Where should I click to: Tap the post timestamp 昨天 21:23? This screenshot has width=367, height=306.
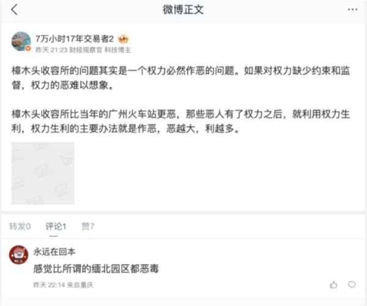[x=51, y=50]
